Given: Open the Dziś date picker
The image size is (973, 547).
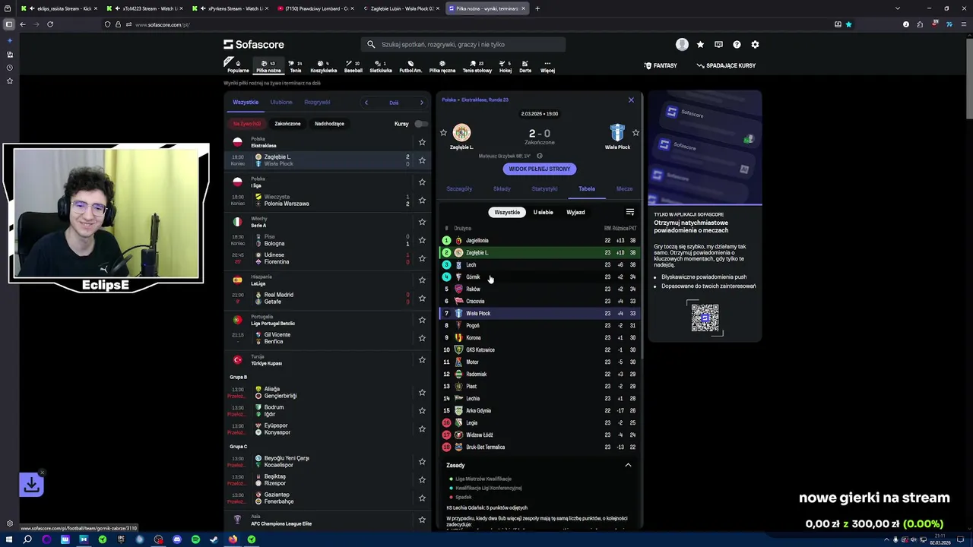Looking at the screenshot, I should pyautogui.click(x=394, y=103).
